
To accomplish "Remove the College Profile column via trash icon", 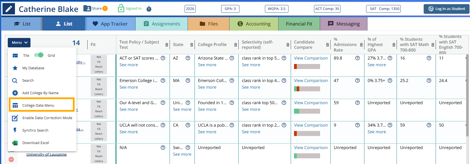I will pos(236,45).
